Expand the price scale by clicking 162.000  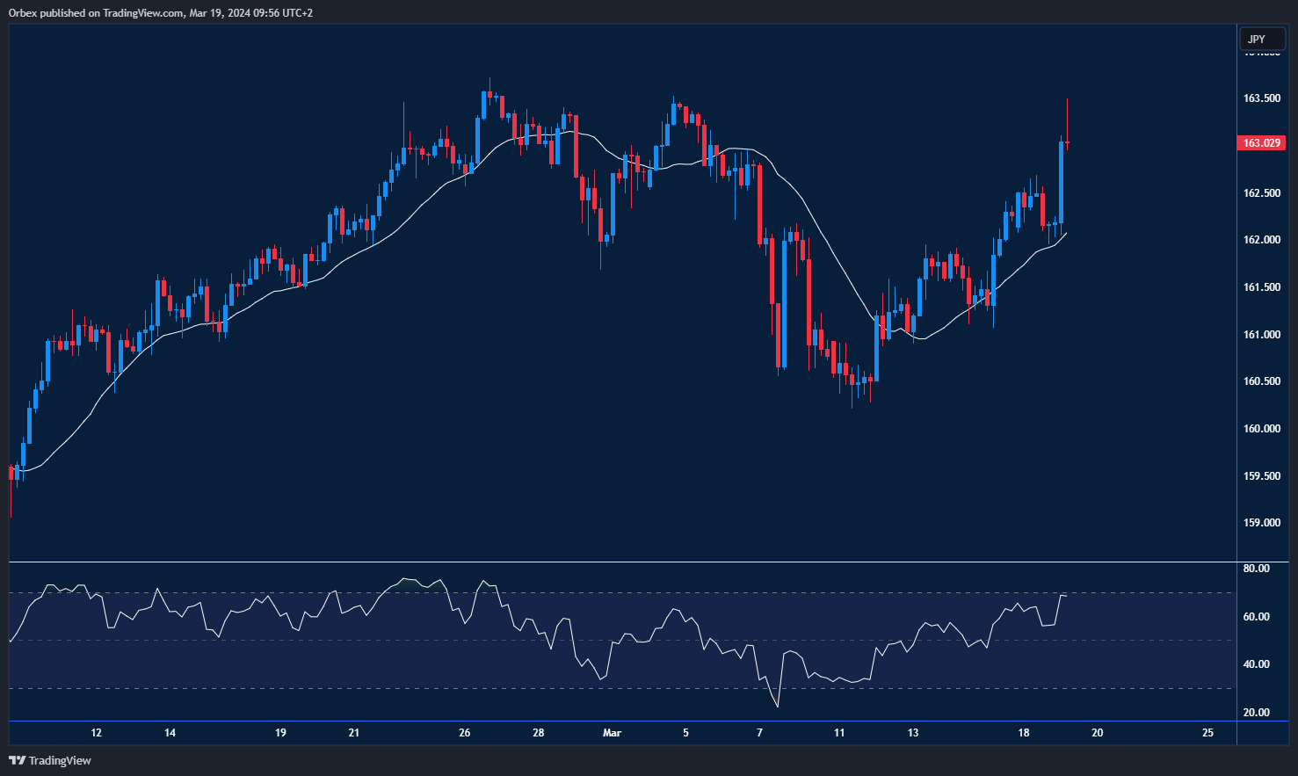point(1262,237)
